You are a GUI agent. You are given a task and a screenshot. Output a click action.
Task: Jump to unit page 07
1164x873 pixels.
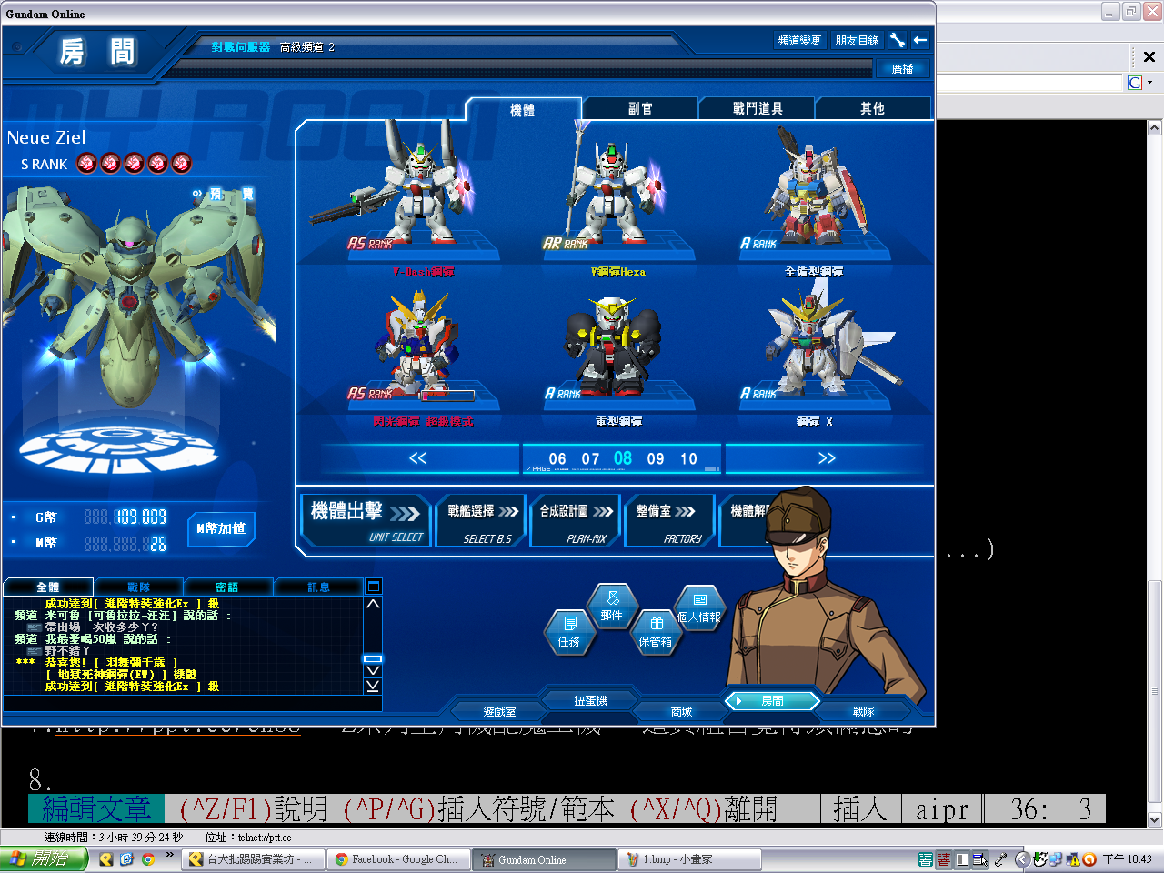[x=591, y=459]
